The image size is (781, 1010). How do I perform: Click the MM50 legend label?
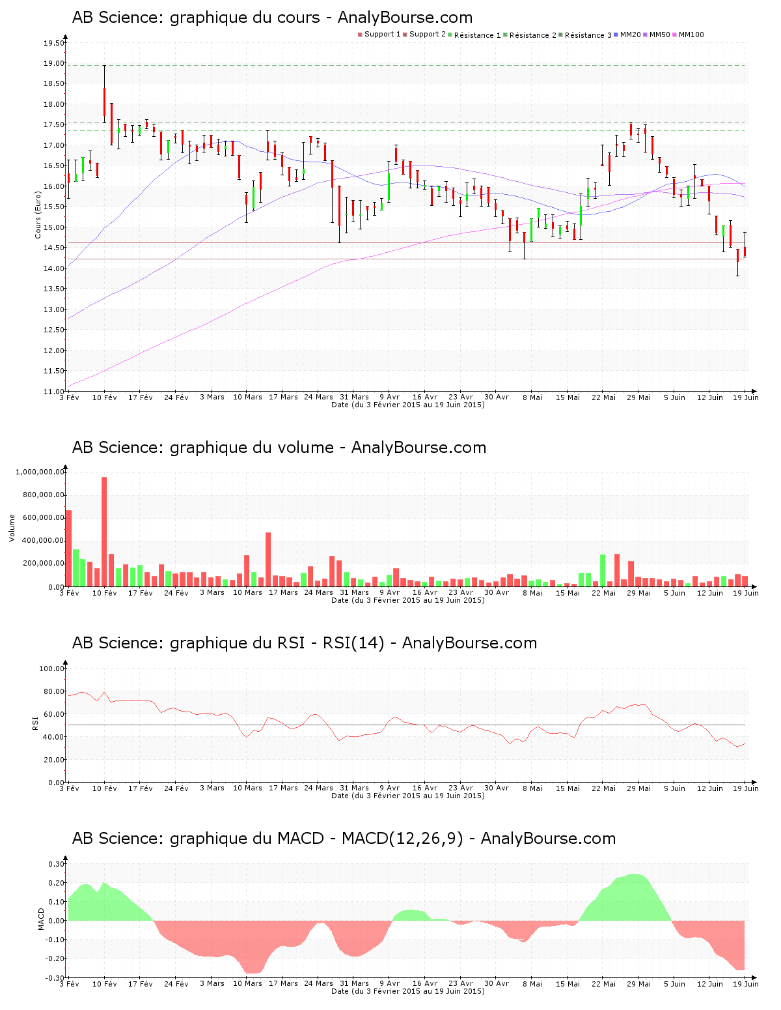coord(660,35)
